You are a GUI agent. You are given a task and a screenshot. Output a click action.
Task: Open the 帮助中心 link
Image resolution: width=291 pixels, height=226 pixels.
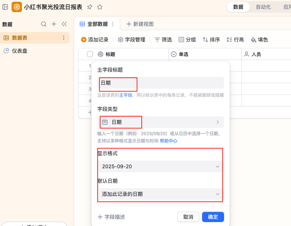168,141
